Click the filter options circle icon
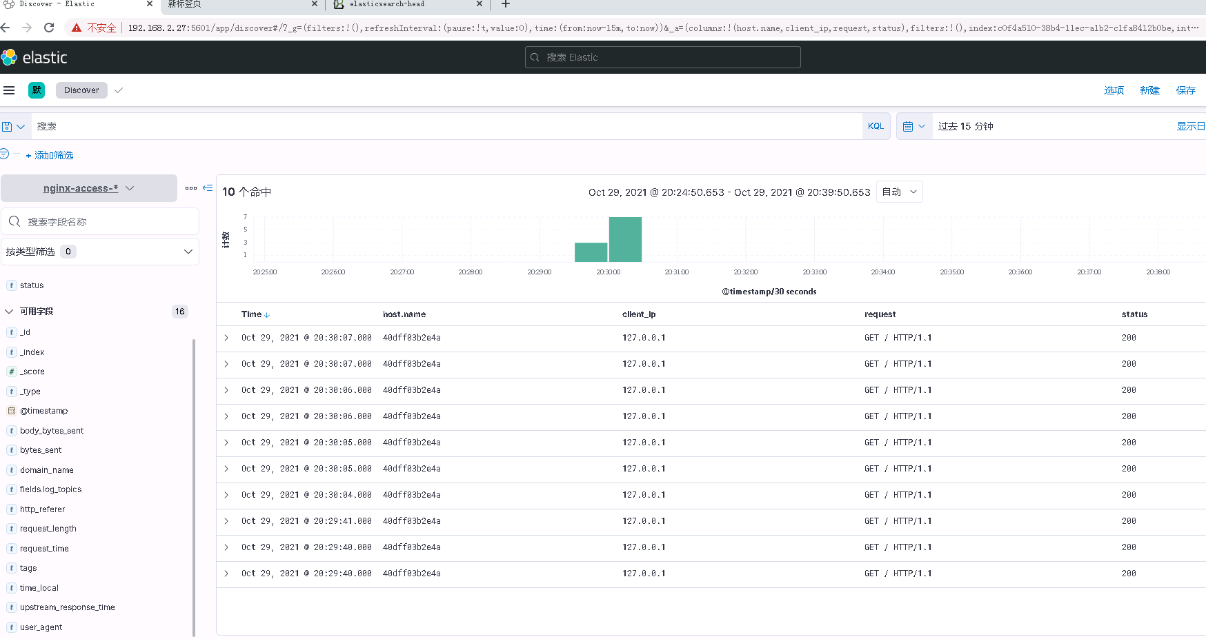1206x639 pixels. (x=4, y=154)
